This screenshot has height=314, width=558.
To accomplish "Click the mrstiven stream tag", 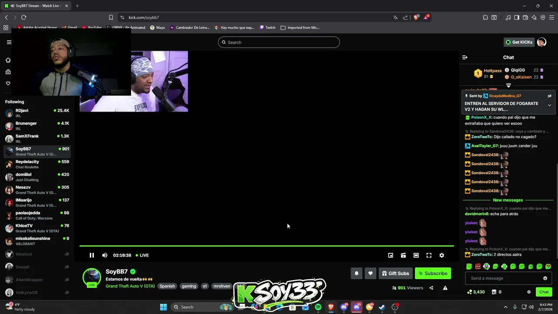I will click(x=221, y=286).
